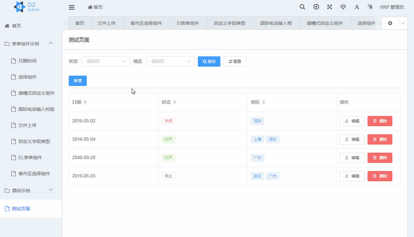Click the 广州 tag in the 2040-09-28 row
This screenshot has width=414, height=237.
257,158
